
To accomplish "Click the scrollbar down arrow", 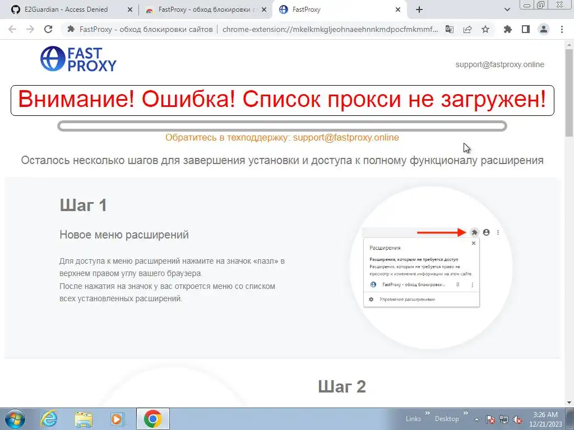I will point(570,403).
